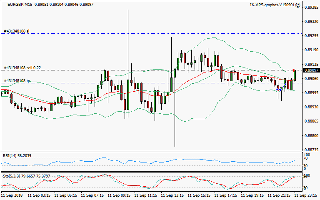Click the RSI scale value 30
The width and height of the screenshot is (320, 200).
click(305, 165)
